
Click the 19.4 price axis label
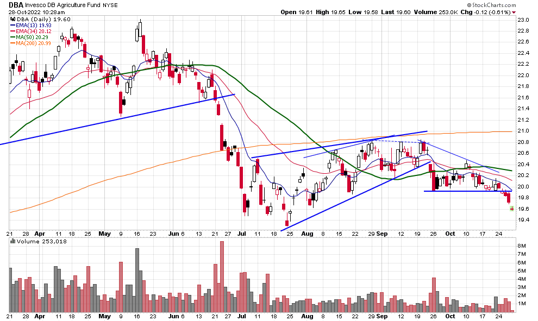(523, 220)
